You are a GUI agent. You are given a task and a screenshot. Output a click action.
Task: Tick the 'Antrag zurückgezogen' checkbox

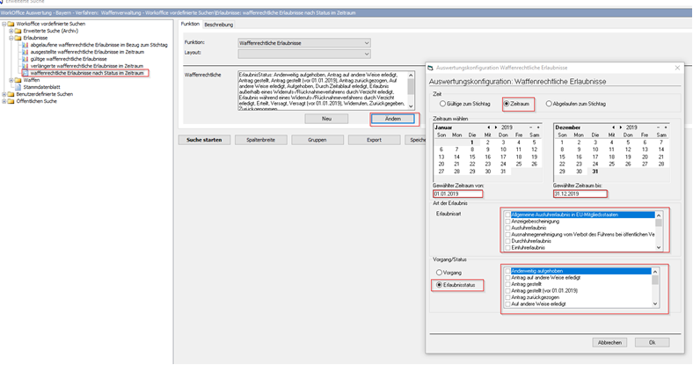(507, 297)
